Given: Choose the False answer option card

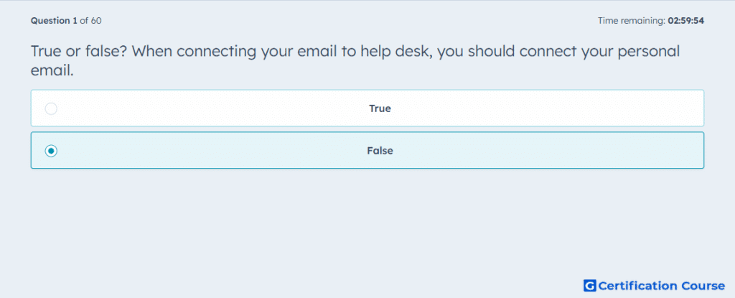Looking at the screenshot, I should pyautogui.click(x=367, y=150).
